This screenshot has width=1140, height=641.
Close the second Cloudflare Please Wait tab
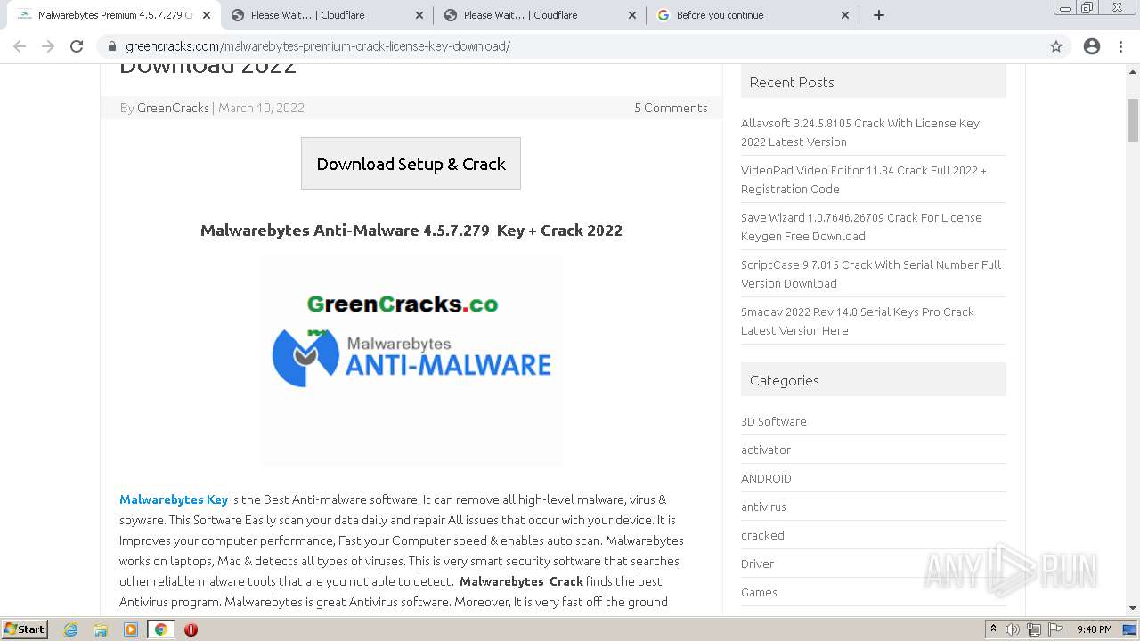coord(632,15)
